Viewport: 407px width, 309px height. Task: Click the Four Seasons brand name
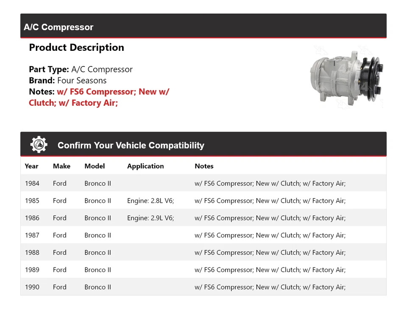[82, 80]
